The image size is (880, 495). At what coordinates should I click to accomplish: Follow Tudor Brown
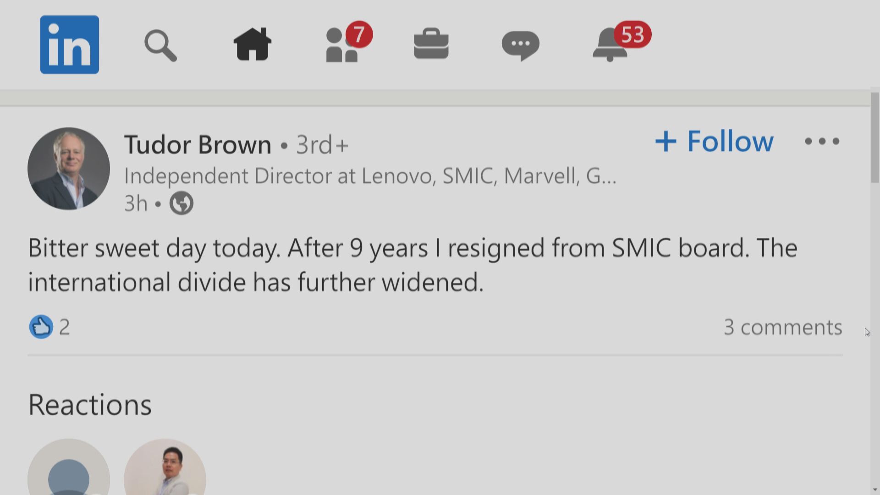click(715, 141)
